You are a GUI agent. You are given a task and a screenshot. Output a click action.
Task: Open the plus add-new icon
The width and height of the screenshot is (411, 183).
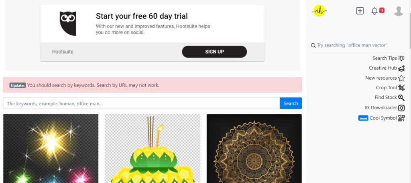coord(360,11)
